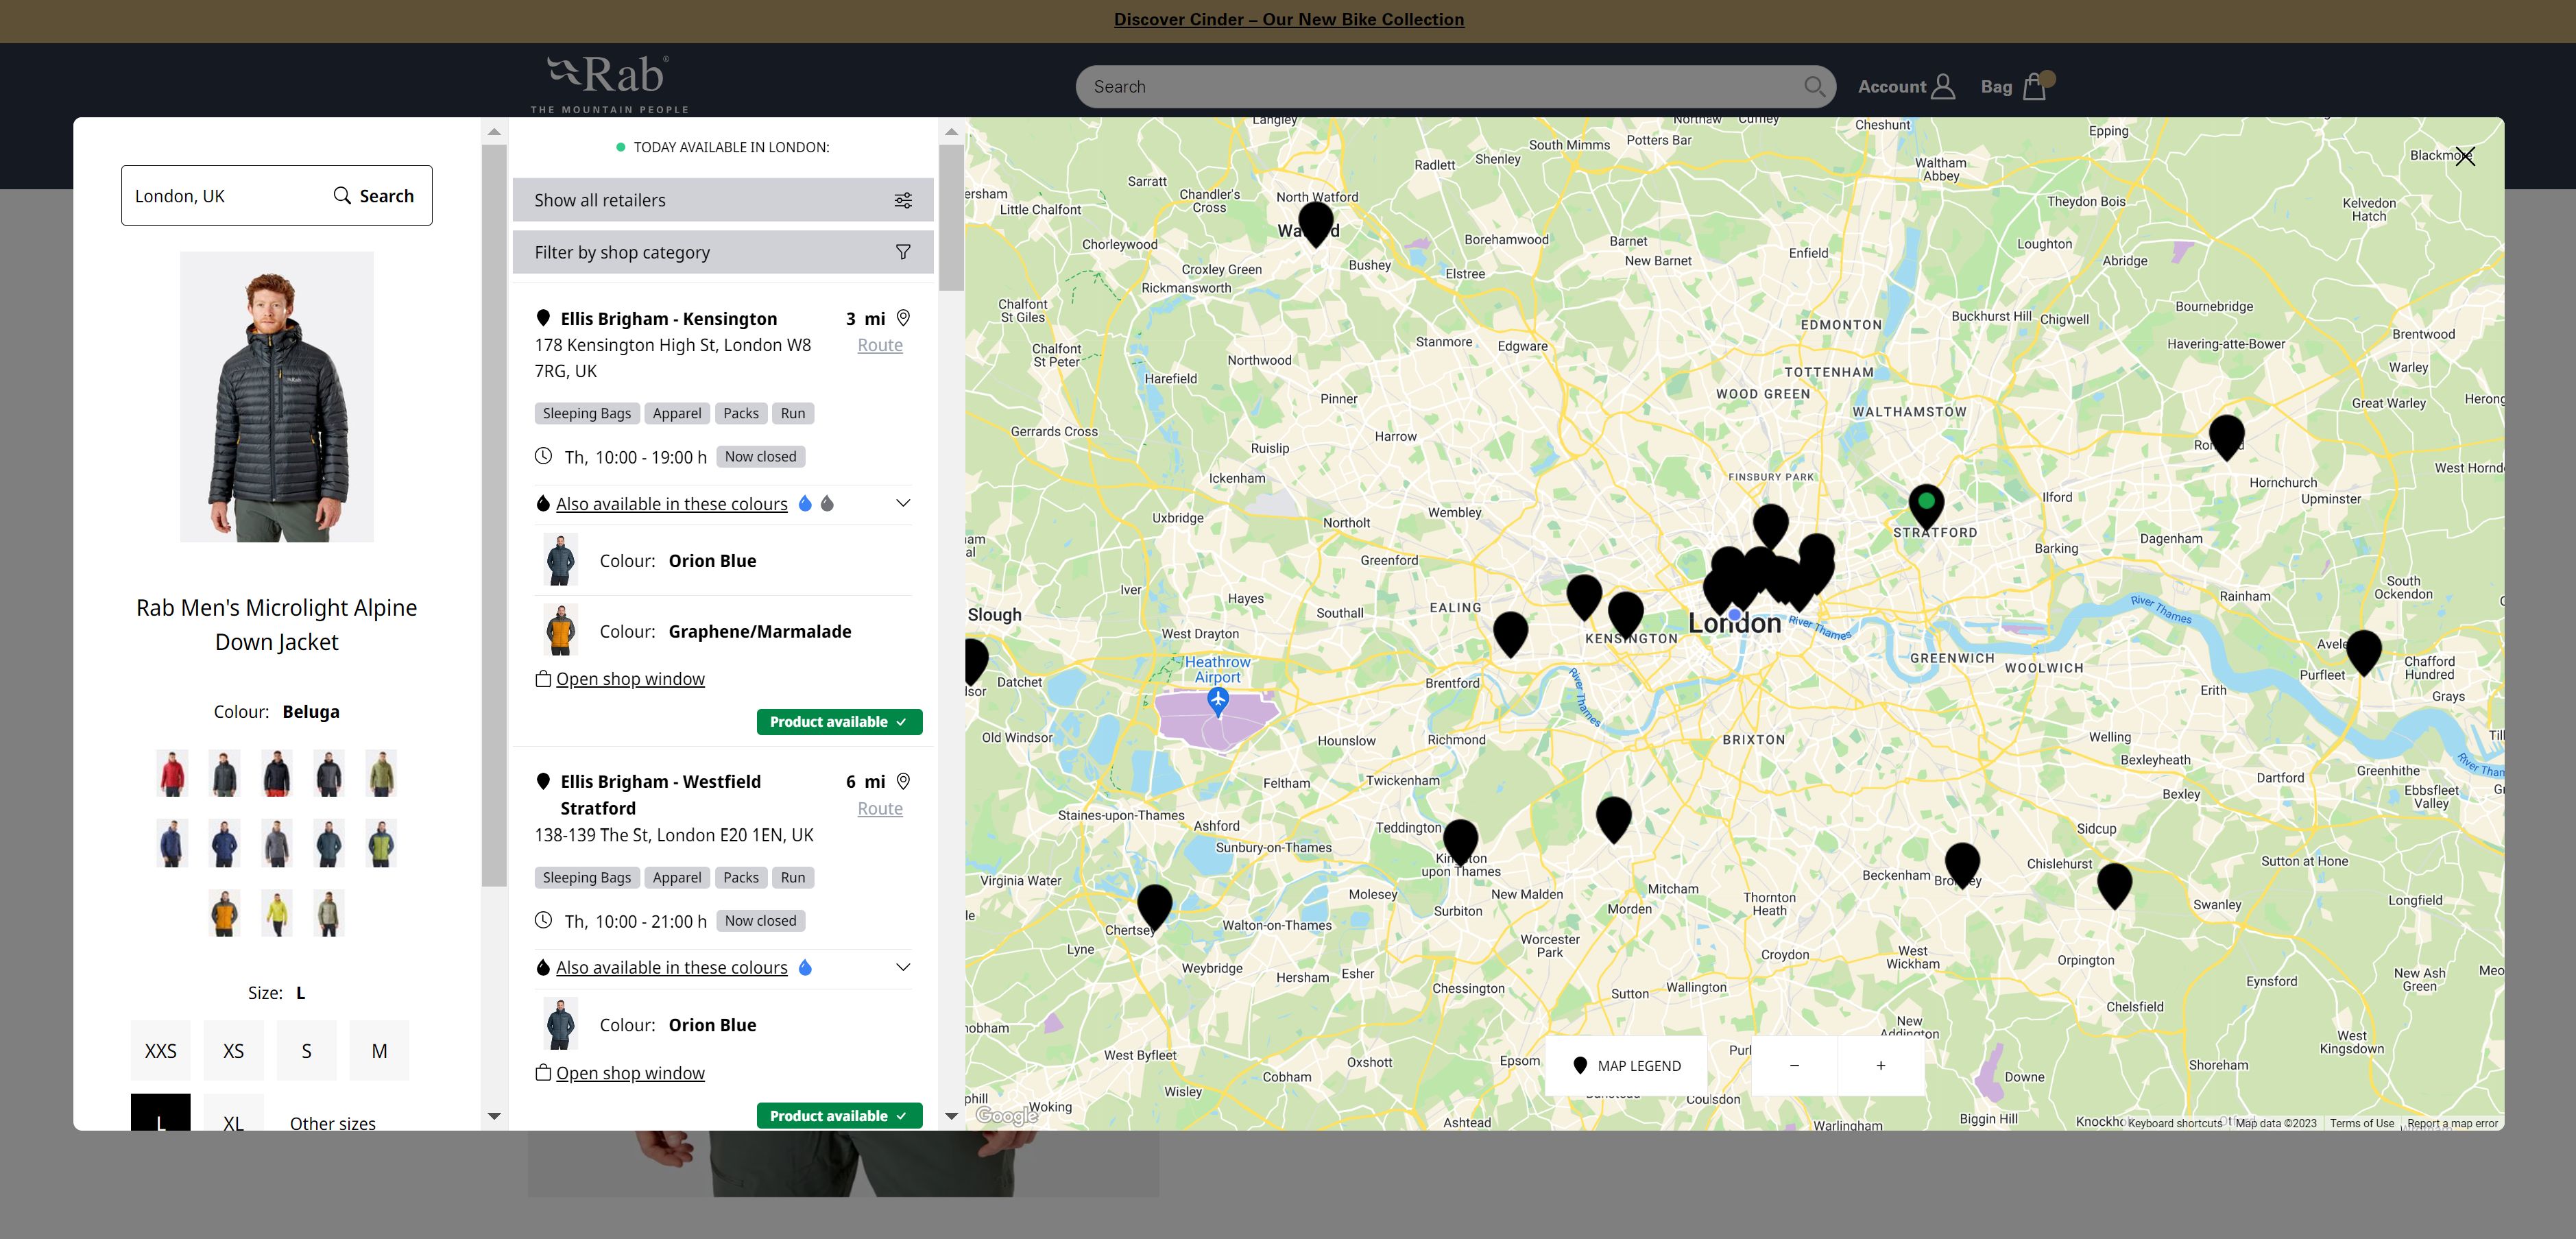
Task: Select size M
Action: coord(379,1050)
